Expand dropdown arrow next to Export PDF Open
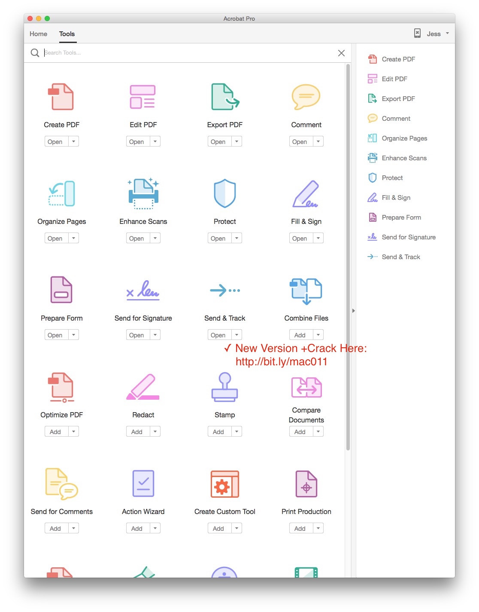Viewport: 479px width, 612px height. tap(236, 141)
